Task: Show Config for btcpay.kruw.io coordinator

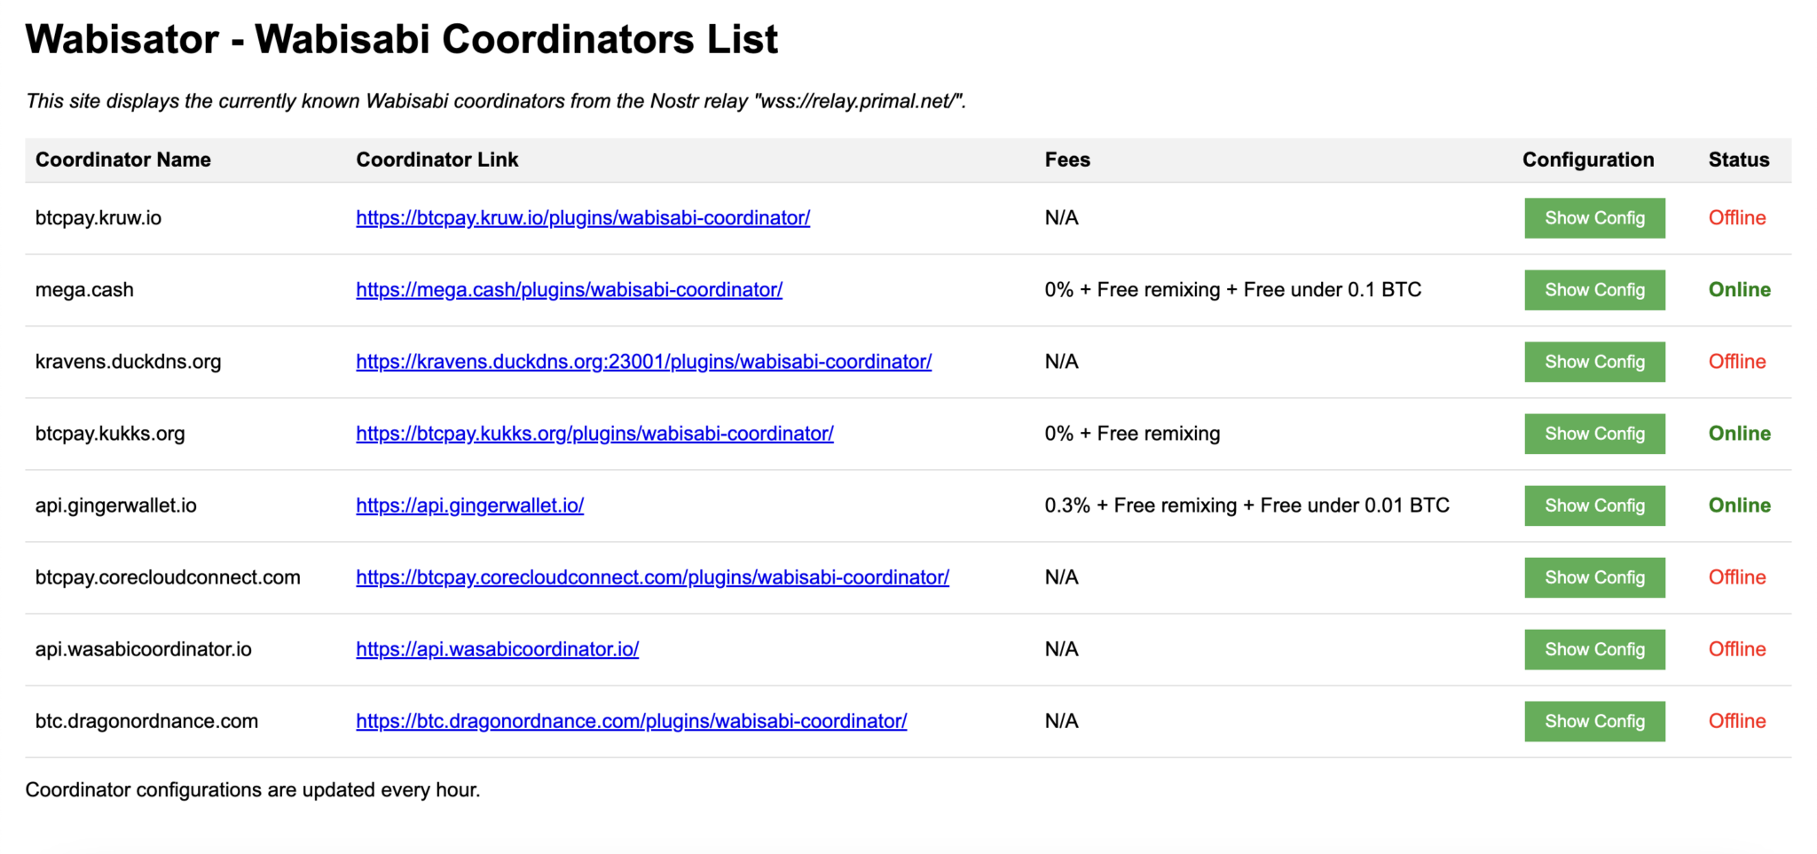Action: [x=1594, y=217]
